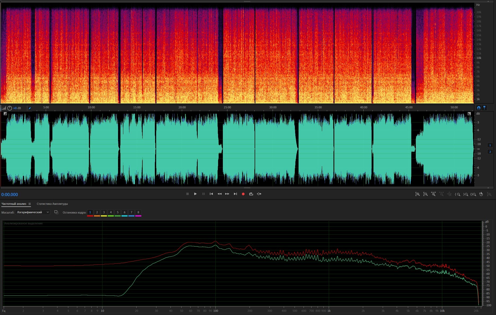
Task: Click the timeline ruler at 25:00 mark
Action: tap(227, 108)
